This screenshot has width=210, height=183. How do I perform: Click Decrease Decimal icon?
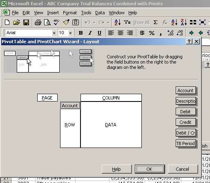(x=180, y=33)
